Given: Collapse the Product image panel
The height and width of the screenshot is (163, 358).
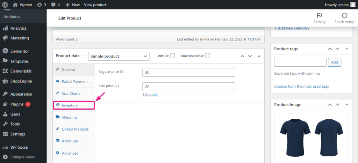Looking at the screenshot, I should point(346,105).
